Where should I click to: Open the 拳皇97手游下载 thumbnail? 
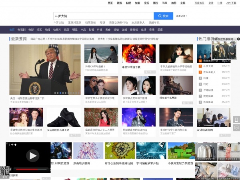coord(139,54)
